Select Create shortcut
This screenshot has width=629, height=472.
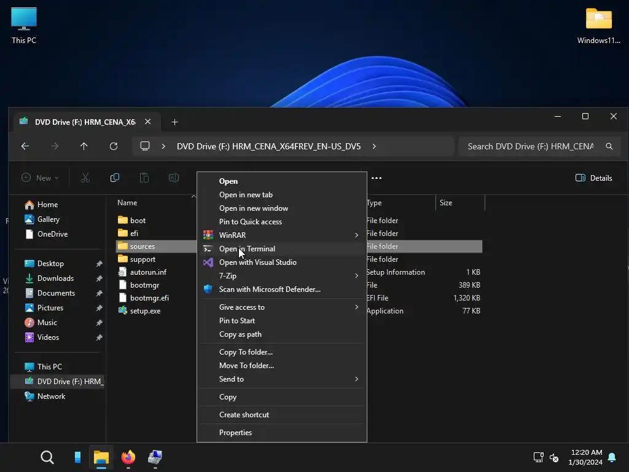pyautogui.click(x=282, y=415)
